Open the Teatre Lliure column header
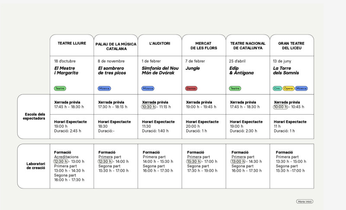This screenshot has height=210, width=346. click(x=72, y=44)
